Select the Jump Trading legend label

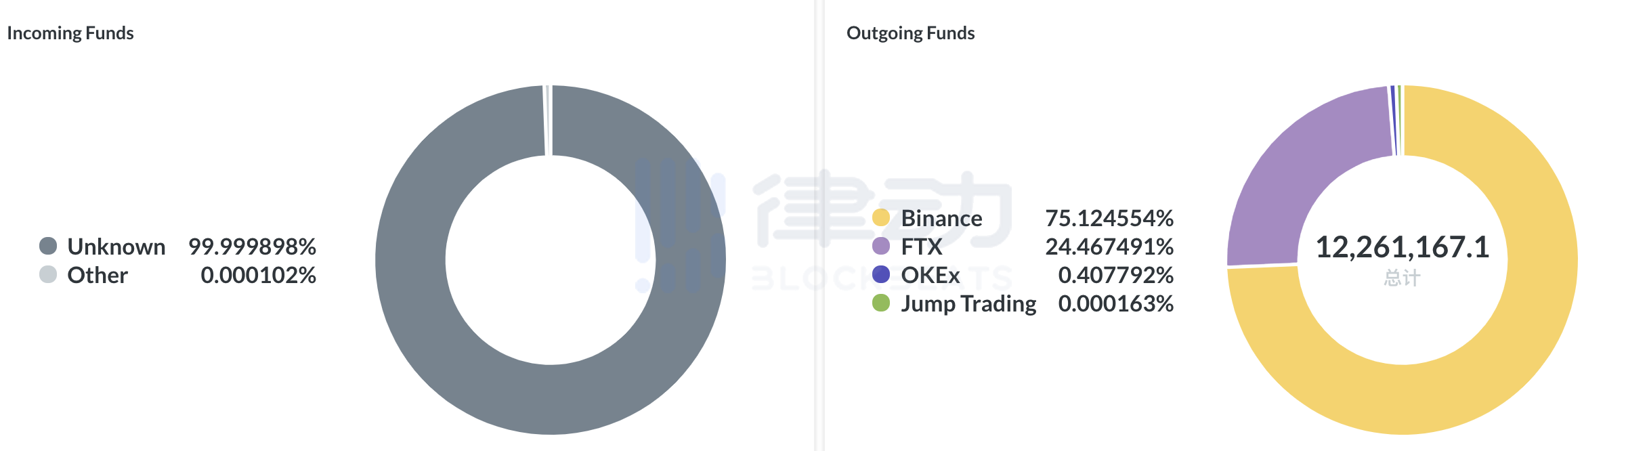coord(968,304)
